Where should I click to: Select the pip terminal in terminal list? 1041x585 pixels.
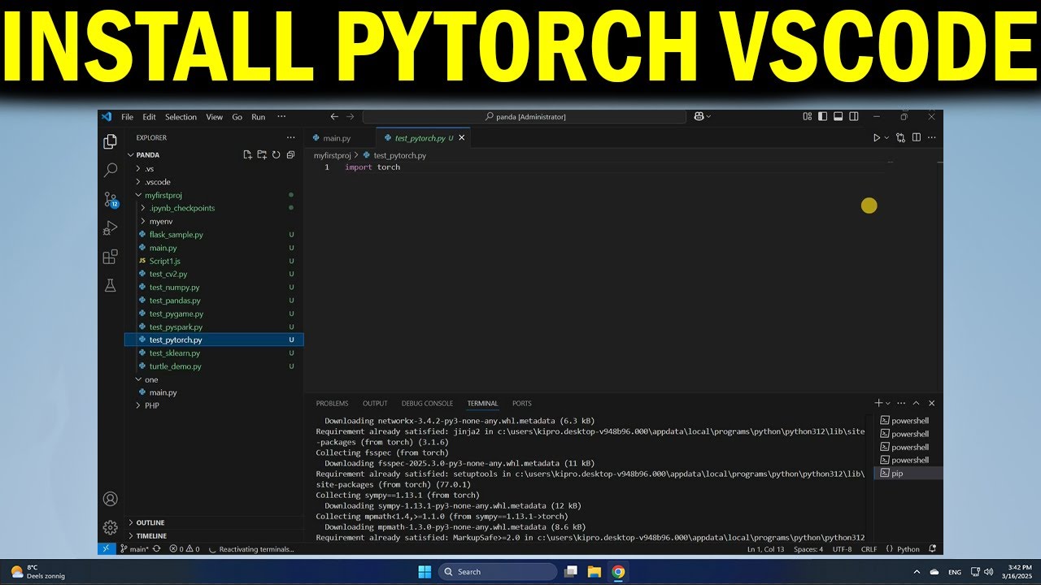pos(908,473)
